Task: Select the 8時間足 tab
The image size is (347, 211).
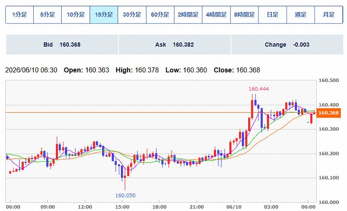Action: click(244, 15)
